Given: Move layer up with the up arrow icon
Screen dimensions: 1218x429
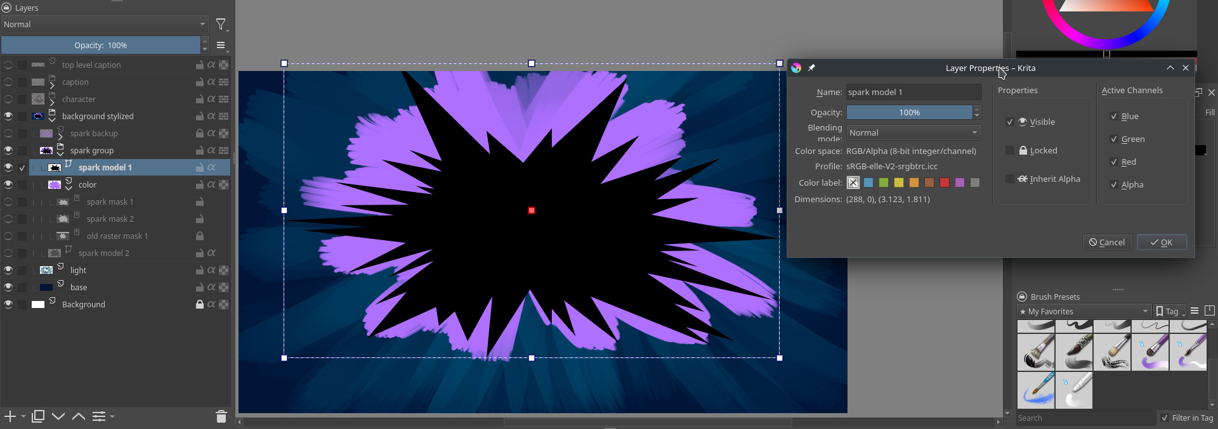Looking at the screenshot, I should (x=79, y=416).
